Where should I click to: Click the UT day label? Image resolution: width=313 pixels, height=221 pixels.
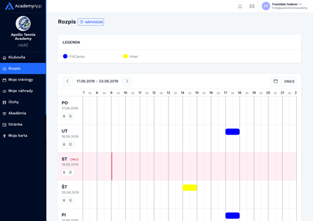(x=64, y=131)
